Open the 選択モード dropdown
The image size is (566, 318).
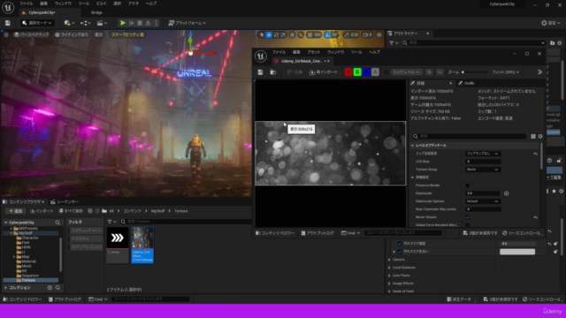point(37,23)
